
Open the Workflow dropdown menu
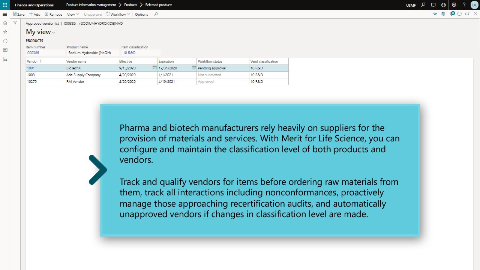point(118,14)
